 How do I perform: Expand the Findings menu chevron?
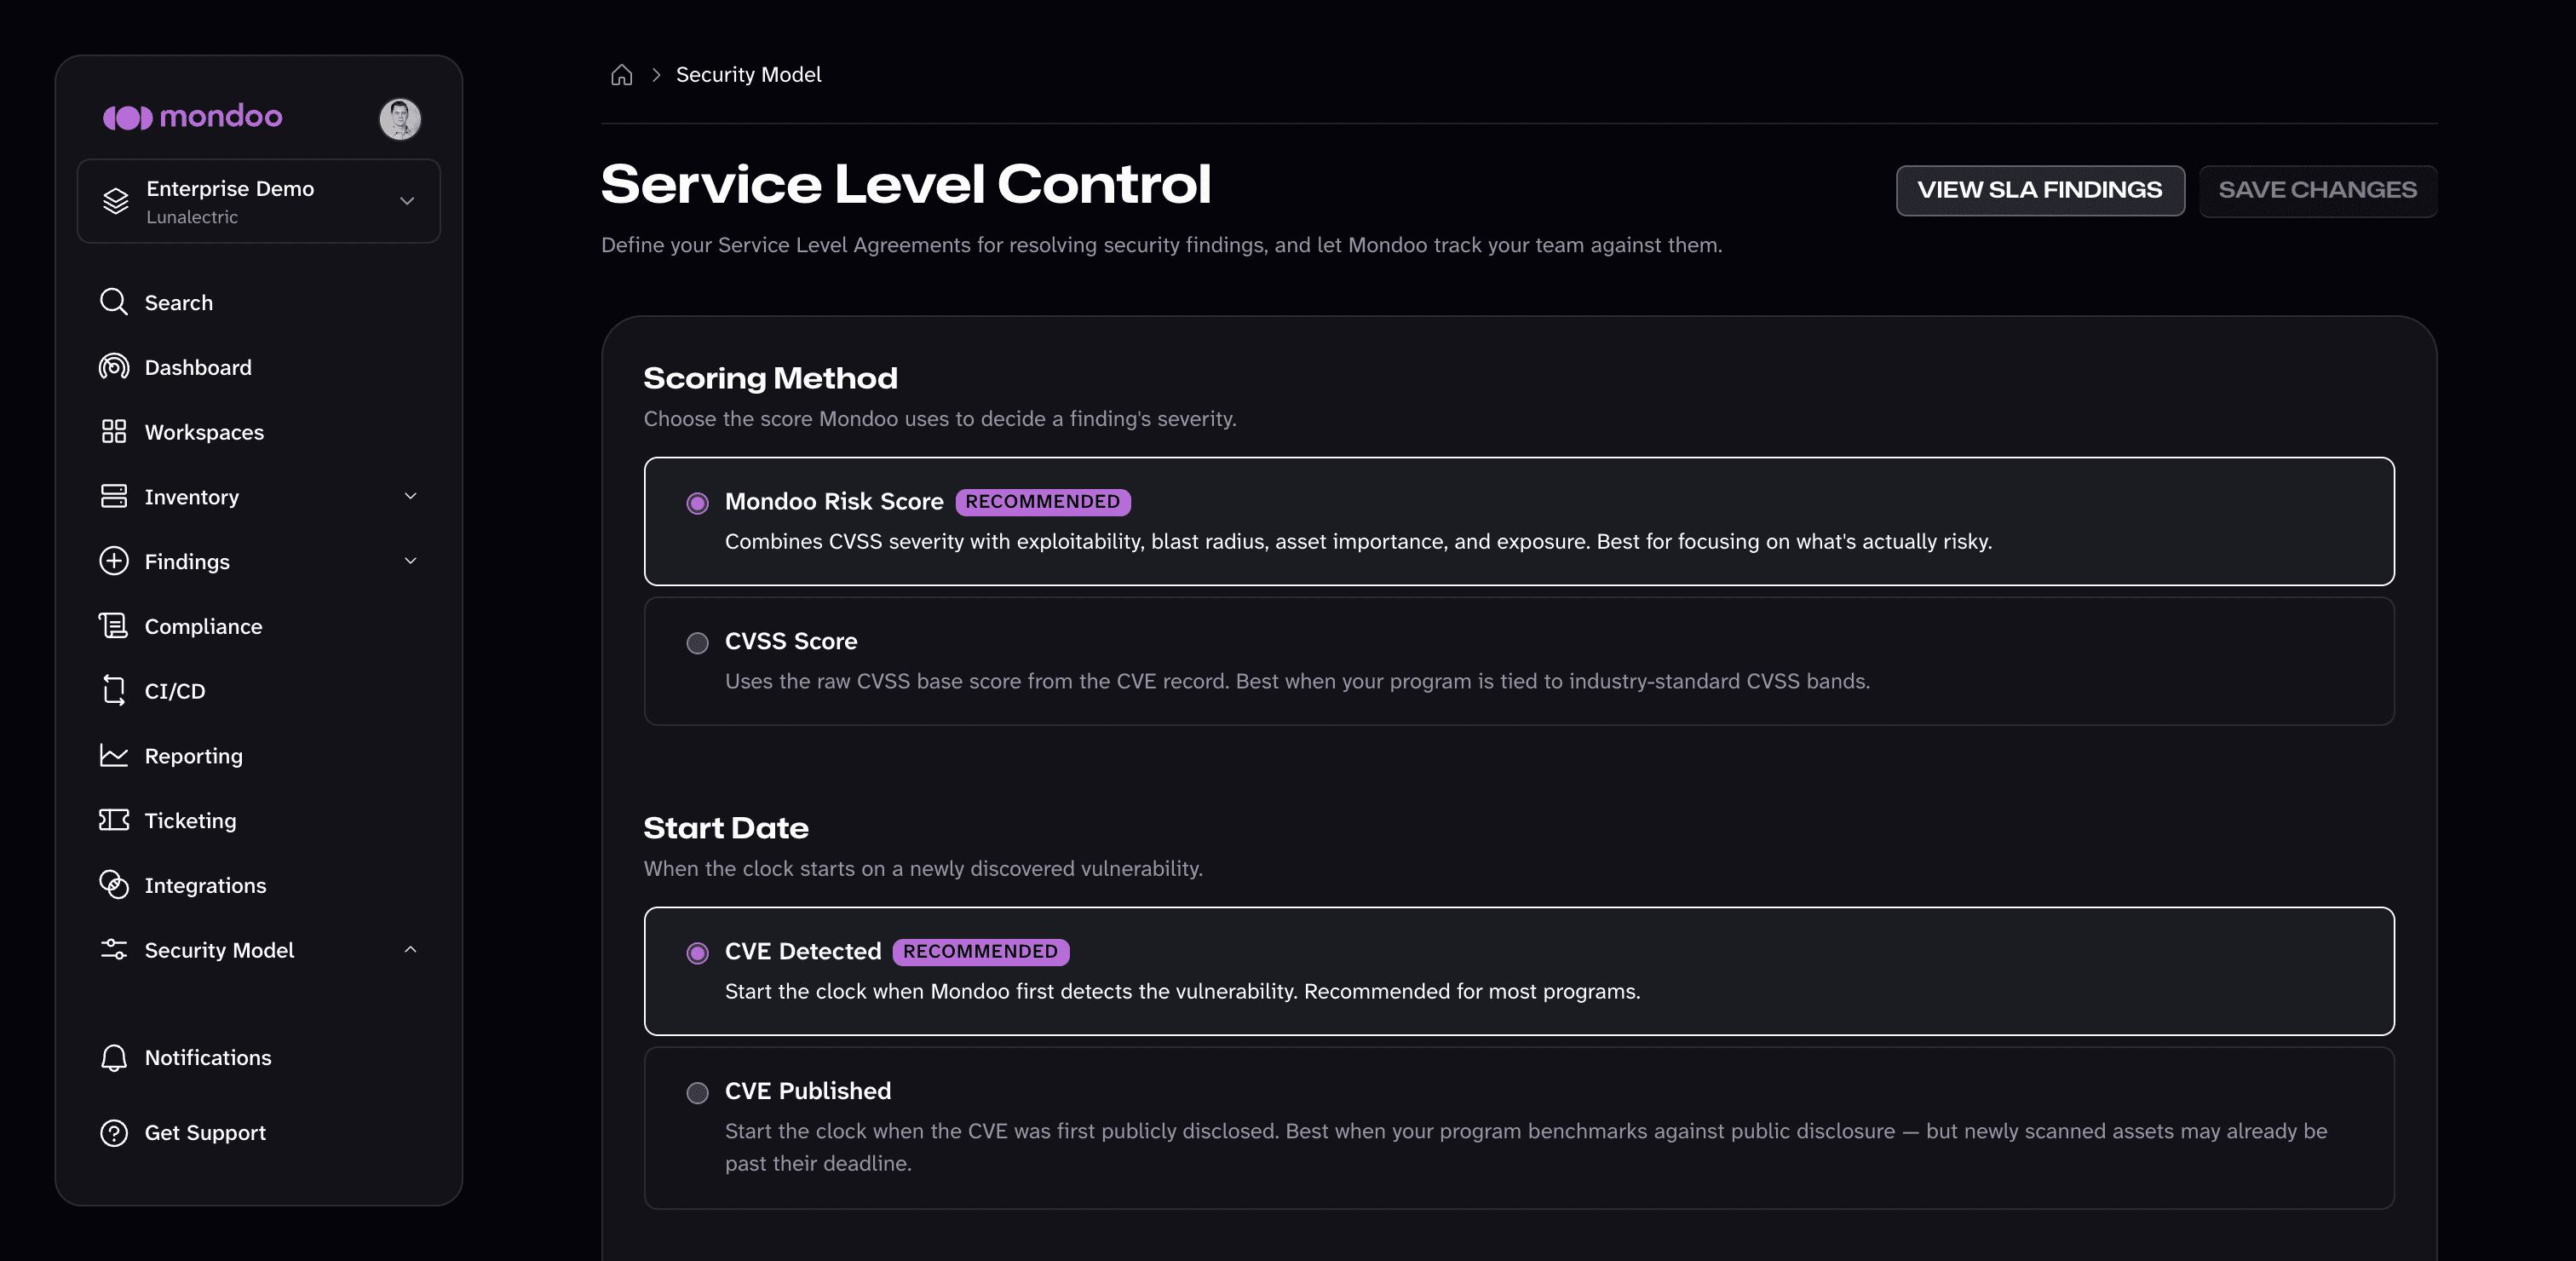[x=410, y=561]
